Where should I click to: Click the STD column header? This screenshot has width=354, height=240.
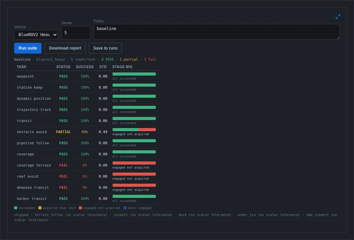pyautogui.click(x=103, y=67)
